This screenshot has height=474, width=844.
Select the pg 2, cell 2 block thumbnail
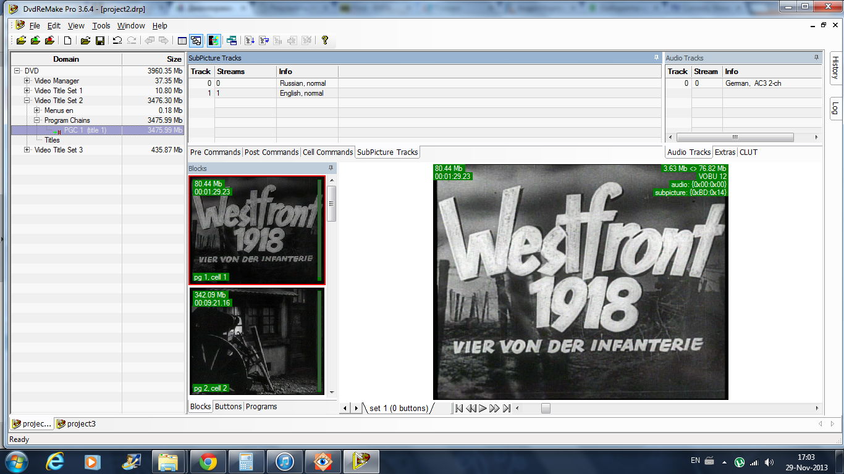(x=257, y=341)
